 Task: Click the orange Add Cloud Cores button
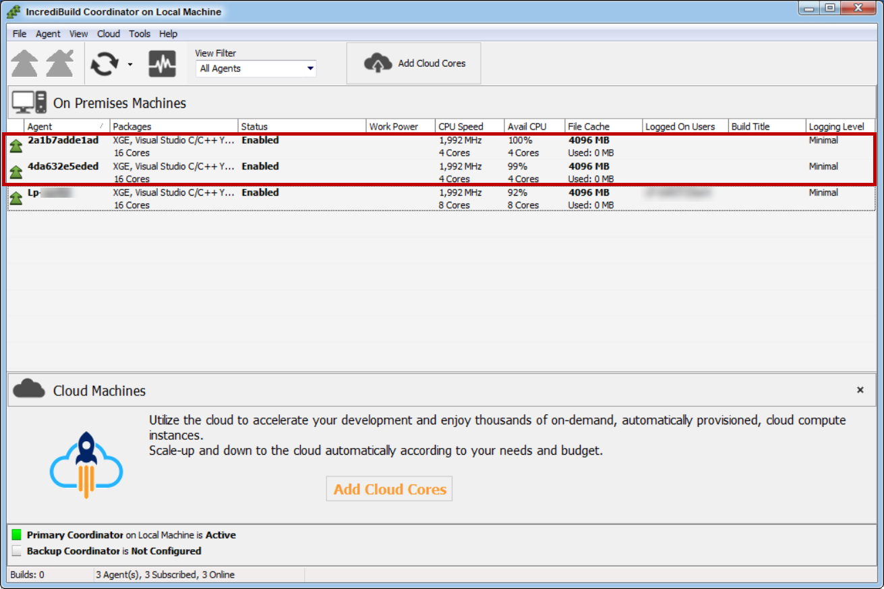coord(389,489)
